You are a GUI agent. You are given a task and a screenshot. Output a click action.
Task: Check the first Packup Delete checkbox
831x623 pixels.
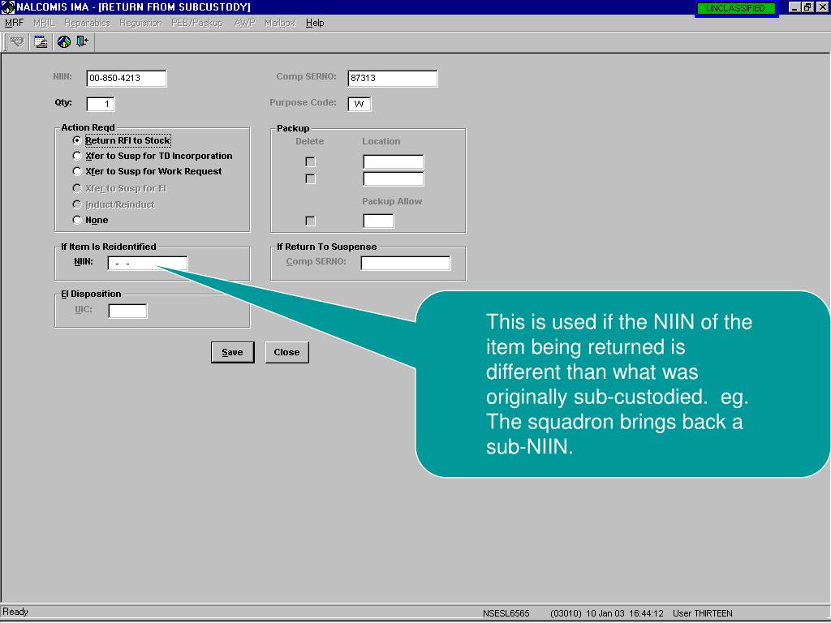[310, 162]
